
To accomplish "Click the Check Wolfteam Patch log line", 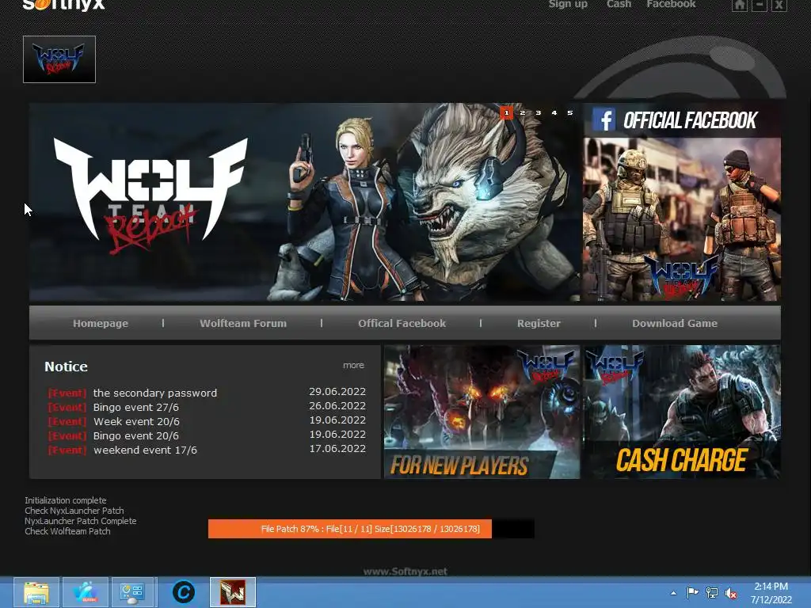I will point(68,531).
